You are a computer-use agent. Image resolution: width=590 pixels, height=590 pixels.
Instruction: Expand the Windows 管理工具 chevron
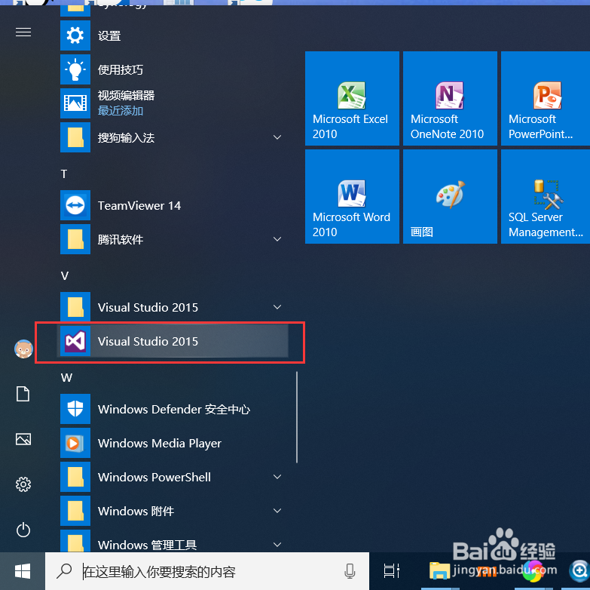(277, 545)
